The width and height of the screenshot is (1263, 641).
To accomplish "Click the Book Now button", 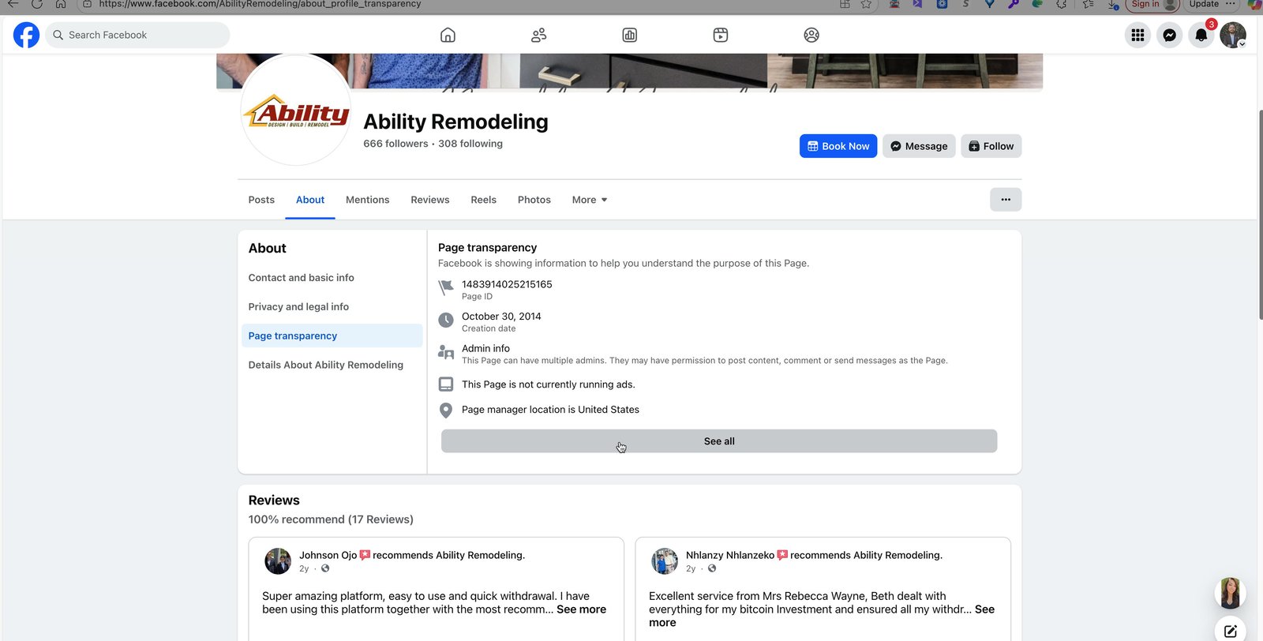I will coord(838,146).
